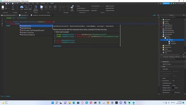Collapse the code fold arrow on line 3
186x105 pixels.
click(5, 22)
